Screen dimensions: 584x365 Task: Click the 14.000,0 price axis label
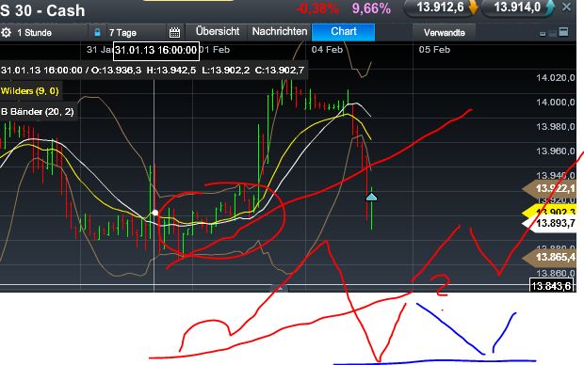pos(556,103)
